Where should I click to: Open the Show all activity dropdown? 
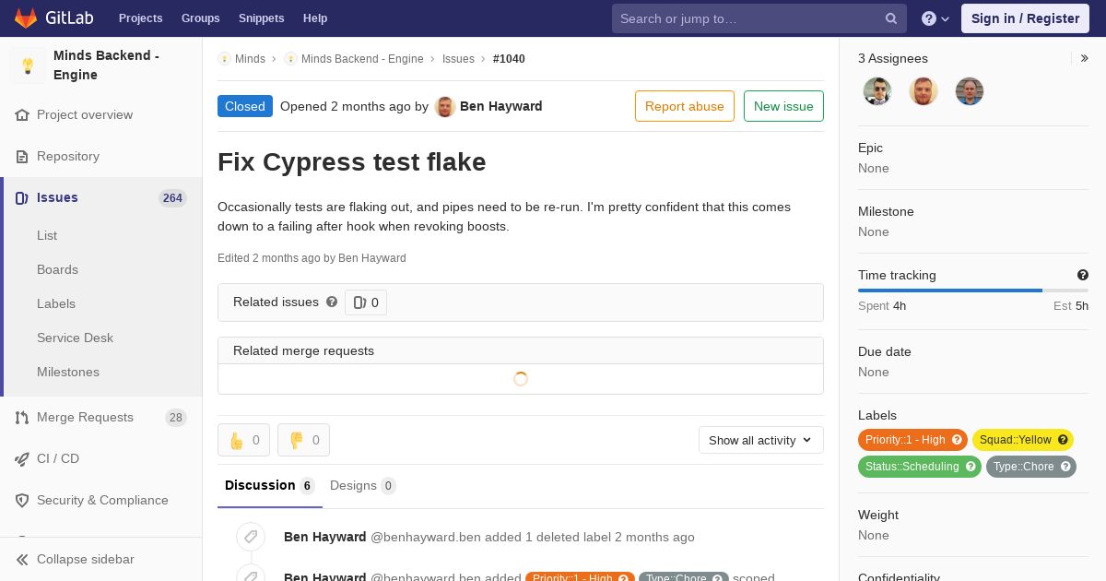click(x=761, y=440)
